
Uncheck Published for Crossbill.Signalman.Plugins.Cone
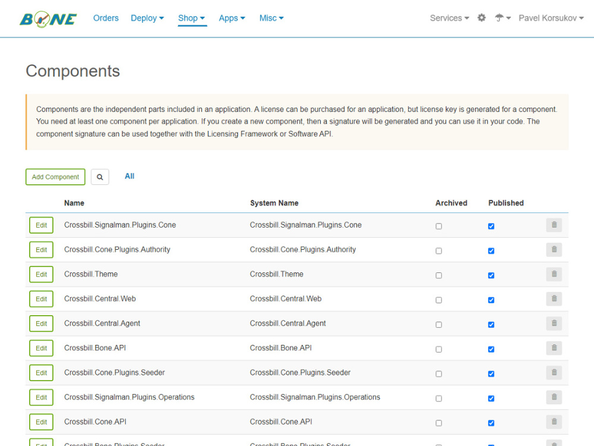click(491, 227)
